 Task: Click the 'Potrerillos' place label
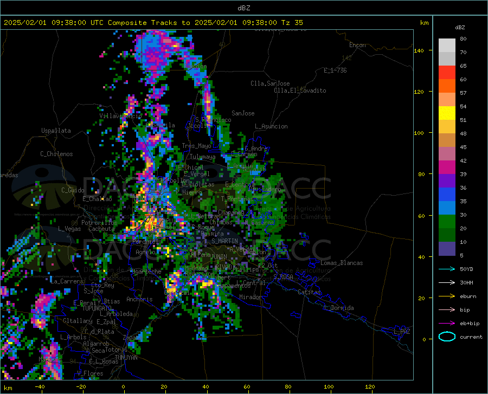coord(99,223)
